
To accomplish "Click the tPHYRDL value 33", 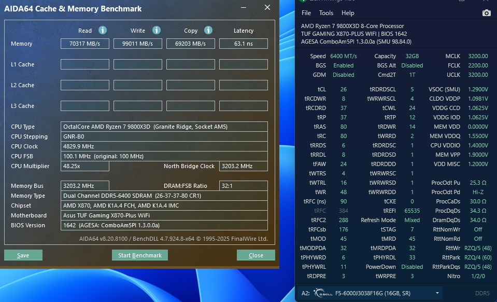I will pos(412,257).
